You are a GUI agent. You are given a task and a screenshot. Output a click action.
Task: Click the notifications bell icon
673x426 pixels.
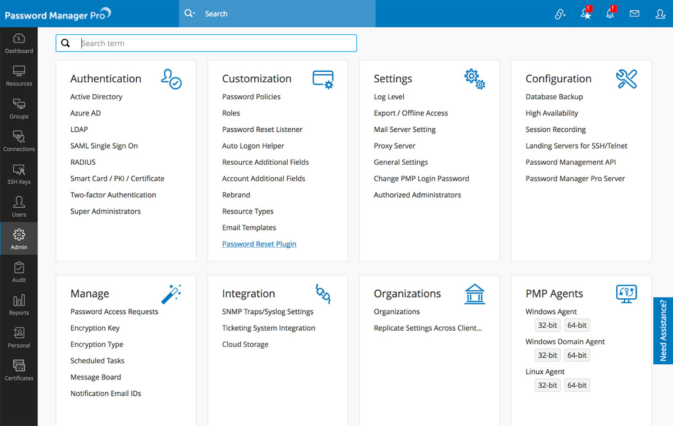pos(610,13)
